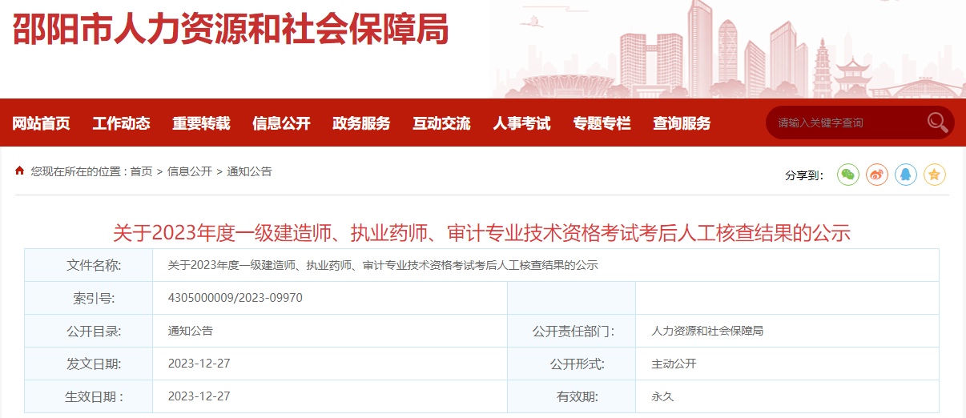Click the 邵阳市人力资源和社会保障局 site title
Screen dimensions: 966x418
pos(231,30)
